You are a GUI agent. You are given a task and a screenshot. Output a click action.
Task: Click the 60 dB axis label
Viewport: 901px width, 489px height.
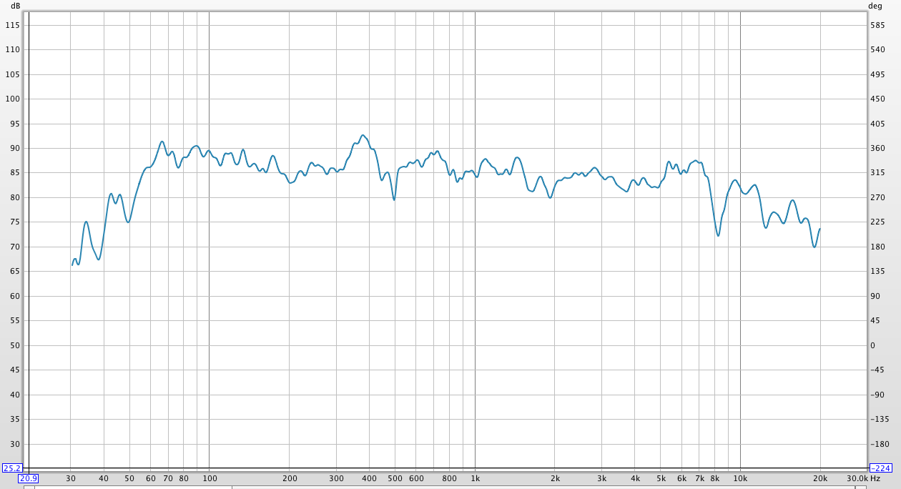tap(15, 296)
